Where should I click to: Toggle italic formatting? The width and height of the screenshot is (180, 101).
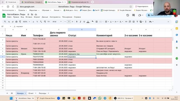tap(80, 22)
